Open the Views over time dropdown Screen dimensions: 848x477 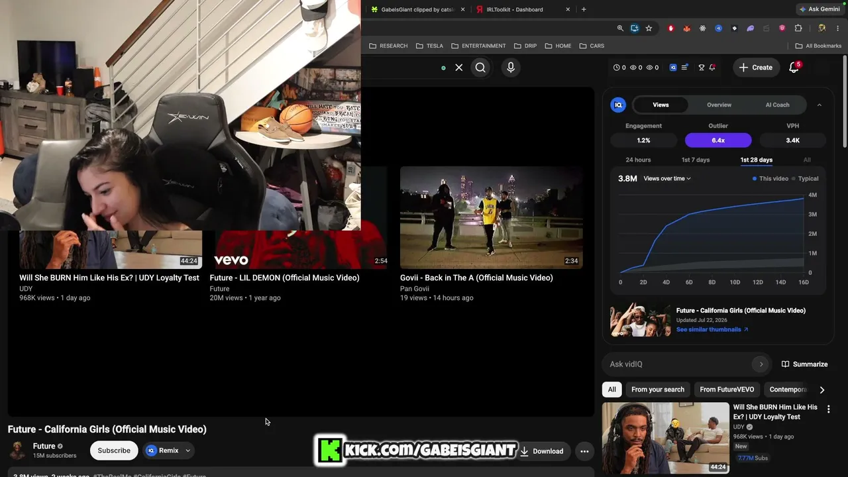(667, 178)
